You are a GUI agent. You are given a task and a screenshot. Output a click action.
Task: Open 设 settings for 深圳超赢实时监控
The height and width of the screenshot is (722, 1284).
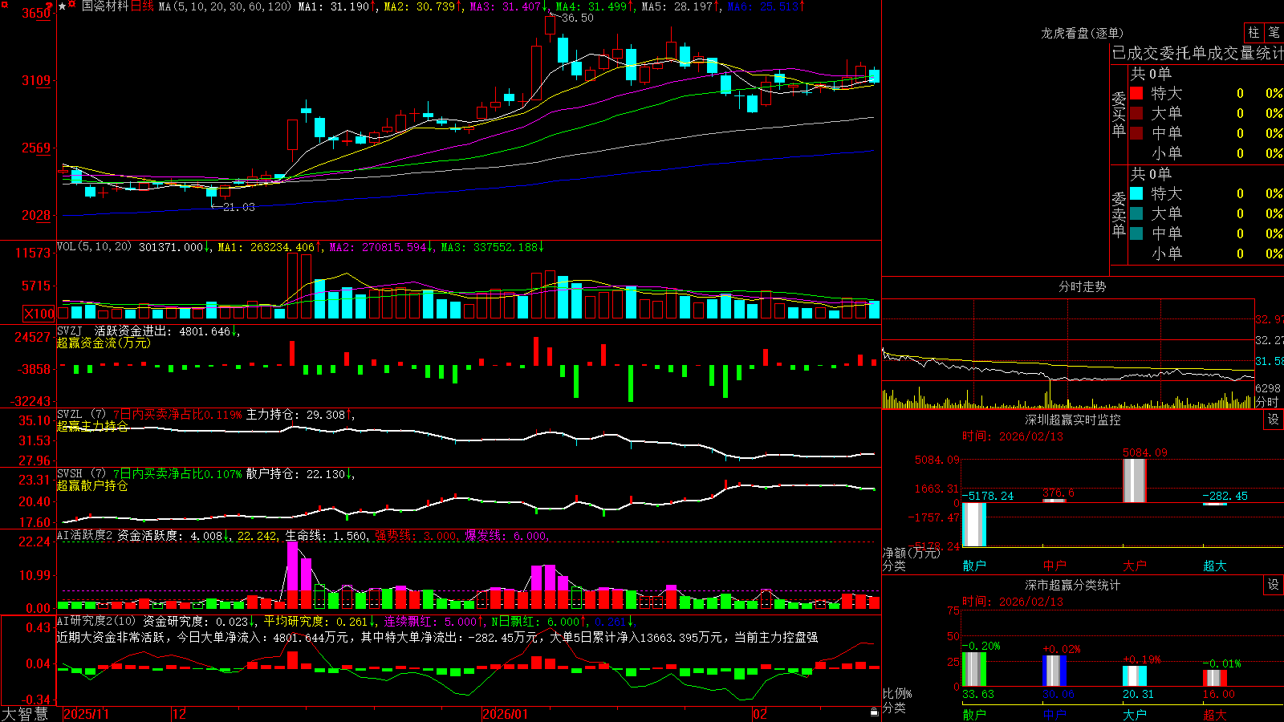[1274, 420]
